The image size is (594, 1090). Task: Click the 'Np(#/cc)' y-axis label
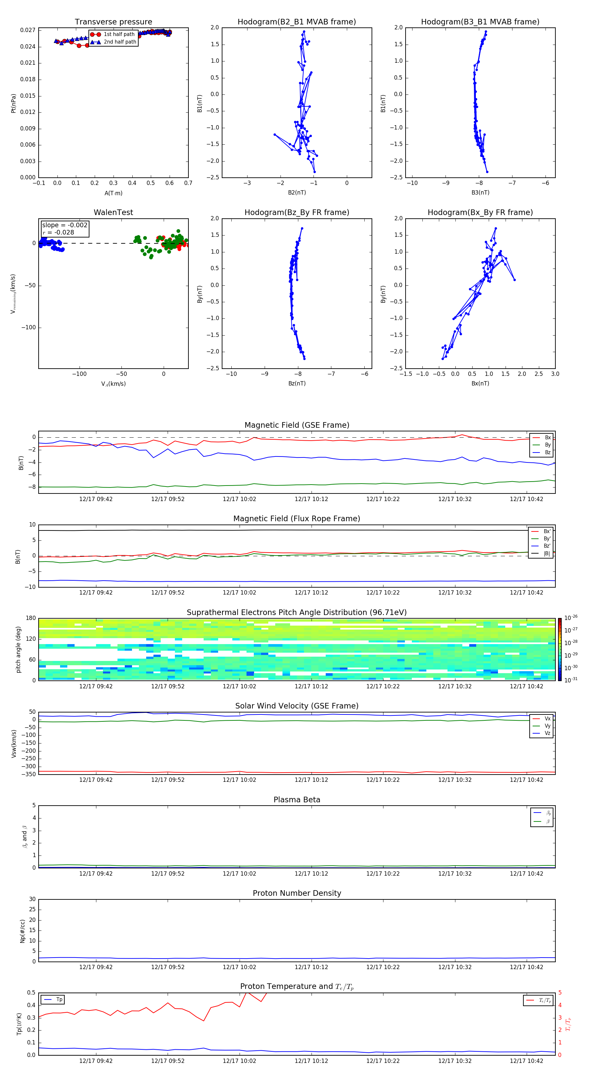(22, 931)
